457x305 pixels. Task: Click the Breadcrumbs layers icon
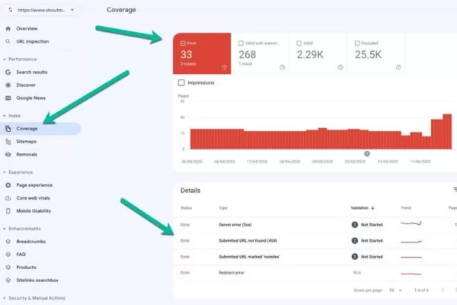(x=8, y=242)
